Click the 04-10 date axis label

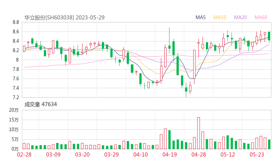[x=140, y=154]
